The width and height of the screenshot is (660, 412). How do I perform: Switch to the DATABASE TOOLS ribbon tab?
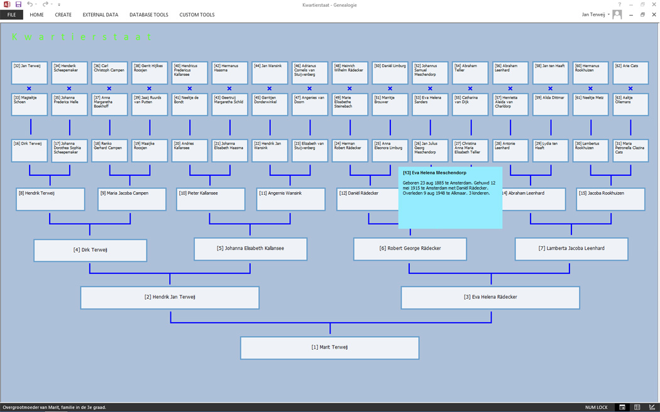click(x=148, y=14)
